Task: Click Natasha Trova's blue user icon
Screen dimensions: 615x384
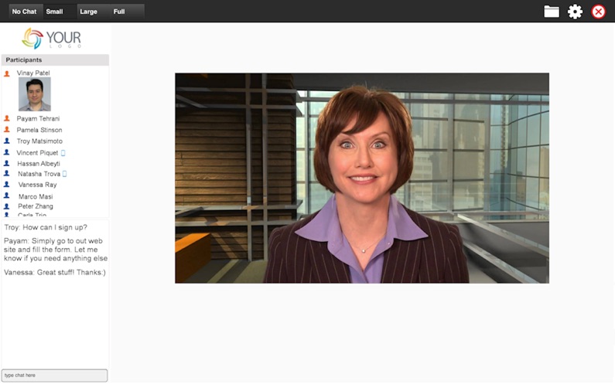Action: (7, 174)
